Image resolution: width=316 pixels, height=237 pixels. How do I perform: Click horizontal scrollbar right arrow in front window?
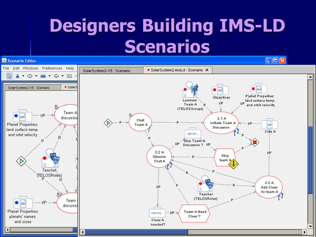(x=305, y=232)
